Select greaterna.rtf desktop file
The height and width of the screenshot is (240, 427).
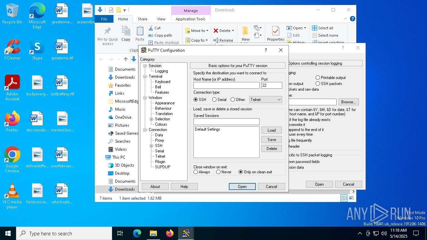click(62, 49)
